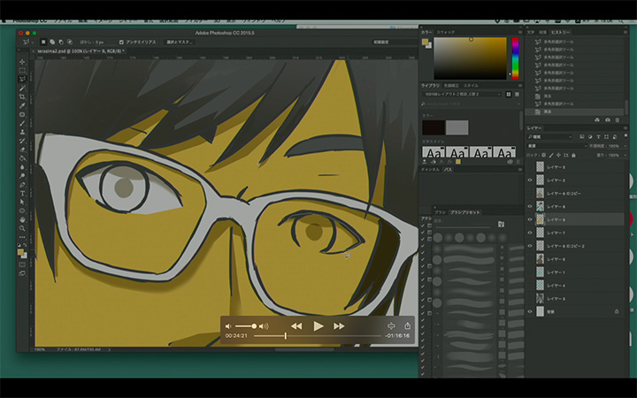Switch Libraries panel to grid view
The height and width of the screenshot is (398, 637).
pos(508,95)
